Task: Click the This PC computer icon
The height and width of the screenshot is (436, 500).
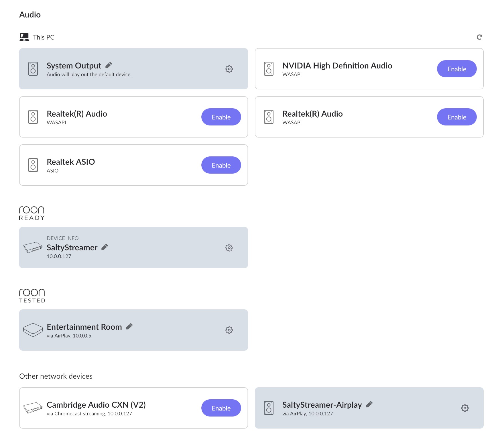Action: click(x=24, y=37)
